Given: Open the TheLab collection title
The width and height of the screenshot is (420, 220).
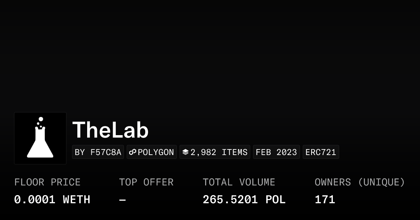Looking at the screenshot, I should pyautogui.click(x=111, y=130).
